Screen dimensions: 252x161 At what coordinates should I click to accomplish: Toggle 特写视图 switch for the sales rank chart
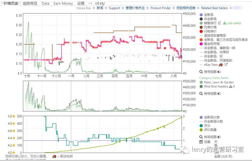click(219, 94)
